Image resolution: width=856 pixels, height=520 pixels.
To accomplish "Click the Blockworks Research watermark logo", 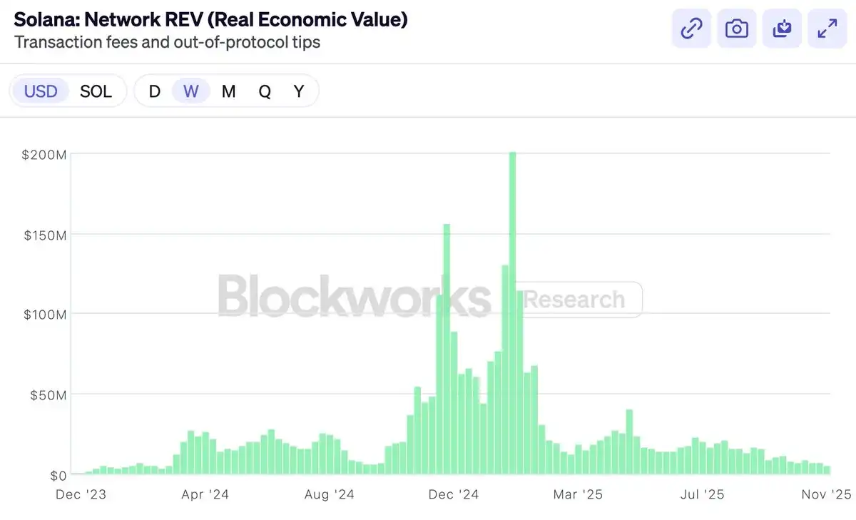I will click(429, 299).
